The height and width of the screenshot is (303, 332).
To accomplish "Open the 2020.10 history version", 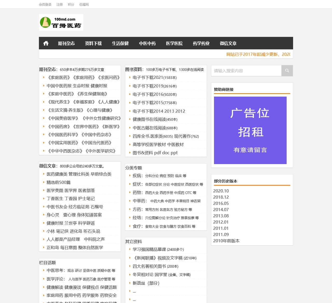I will (x=221, y=191).
